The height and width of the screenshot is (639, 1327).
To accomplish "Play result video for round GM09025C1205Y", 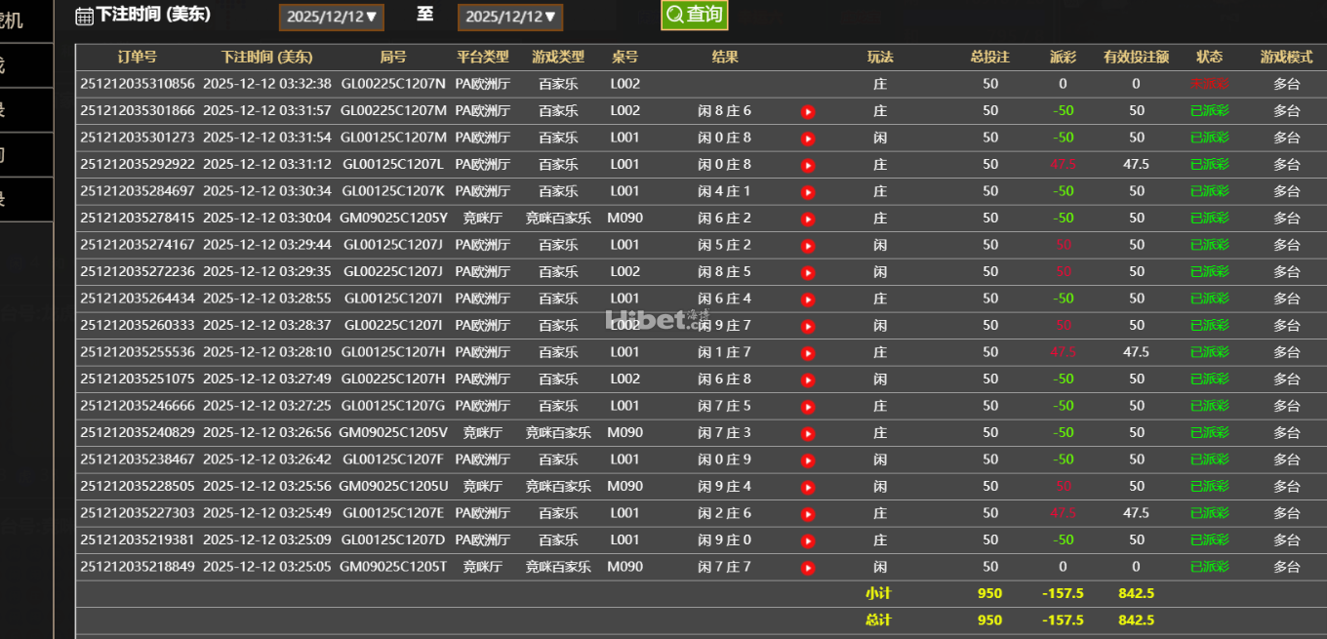I will click(x=808, y=220).
